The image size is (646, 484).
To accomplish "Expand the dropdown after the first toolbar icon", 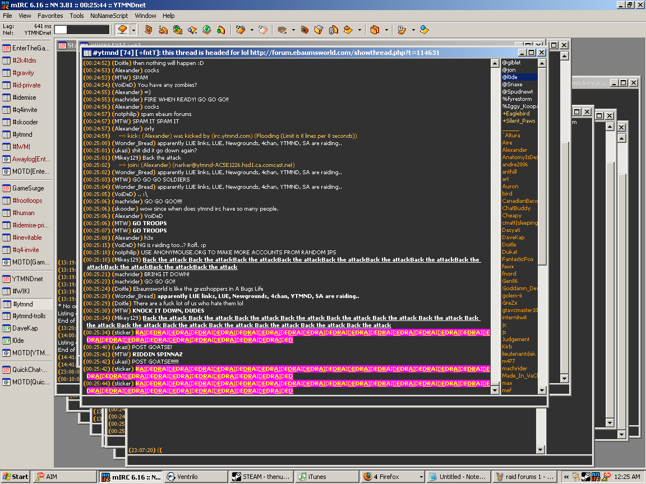I will click(x=133, y=30).
